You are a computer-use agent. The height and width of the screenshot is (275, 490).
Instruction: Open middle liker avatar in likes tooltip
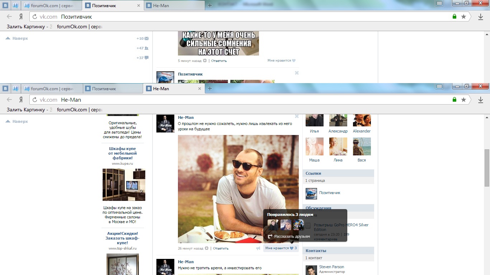tap(286, 225)
